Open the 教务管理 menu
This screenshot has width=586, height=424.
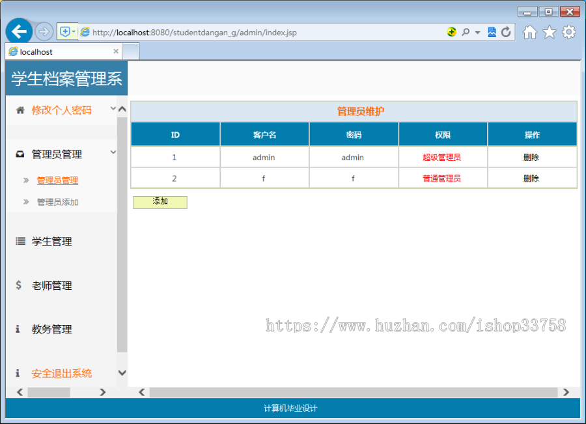tap(52, 330)
